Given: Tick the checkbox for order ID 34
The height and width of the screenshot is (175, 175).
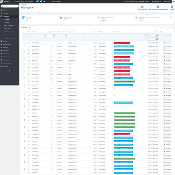Looking at the screenshot, I should click(24, 173).
